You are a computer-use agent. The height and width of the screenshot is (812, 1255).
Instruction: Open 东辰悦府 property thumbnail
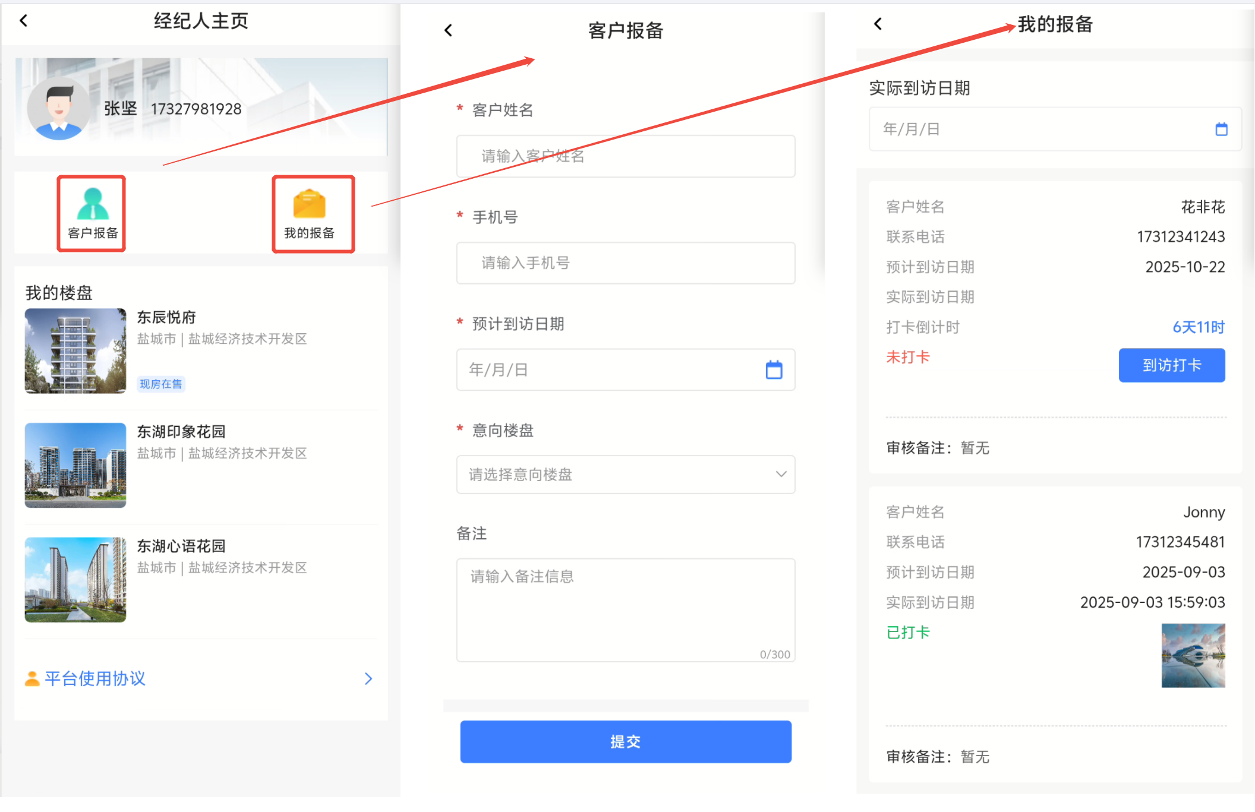(x=75, y=350)
